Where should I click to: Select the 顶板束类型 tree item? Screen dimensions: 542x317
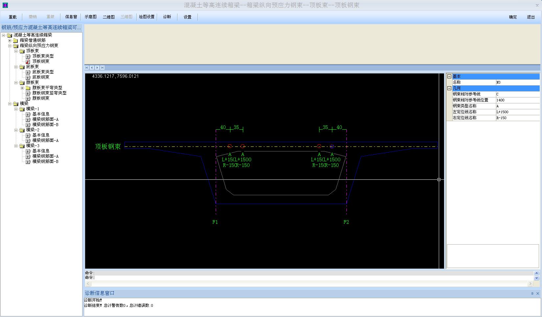coord(43,56)
